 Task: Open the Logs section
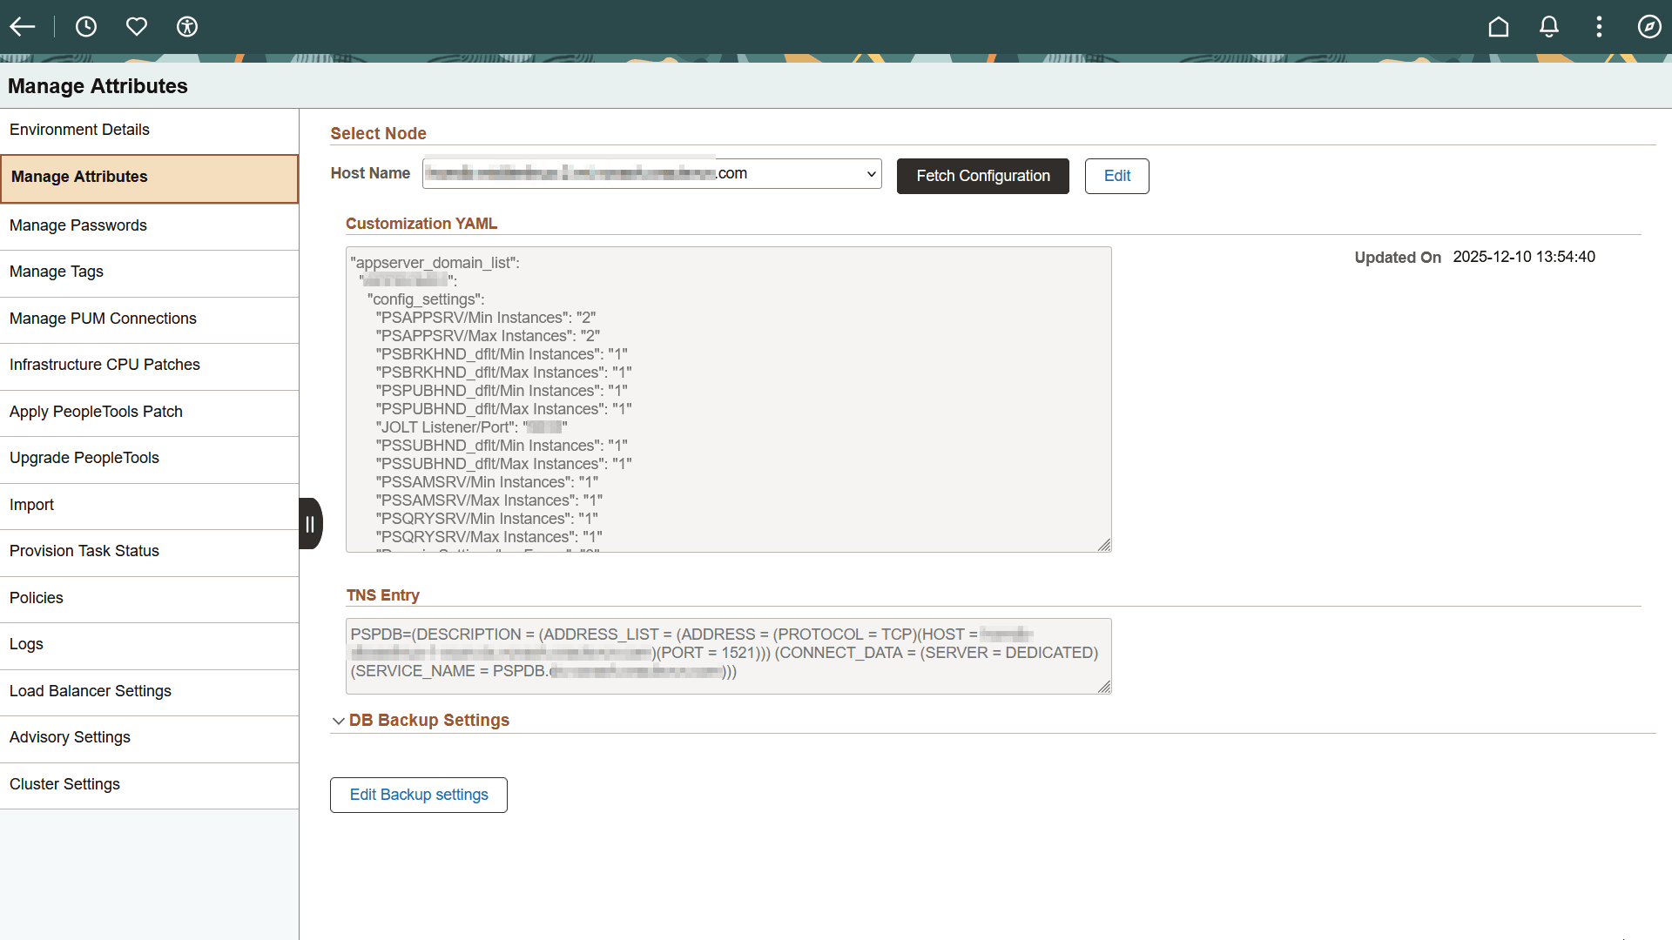pos(26,644)
